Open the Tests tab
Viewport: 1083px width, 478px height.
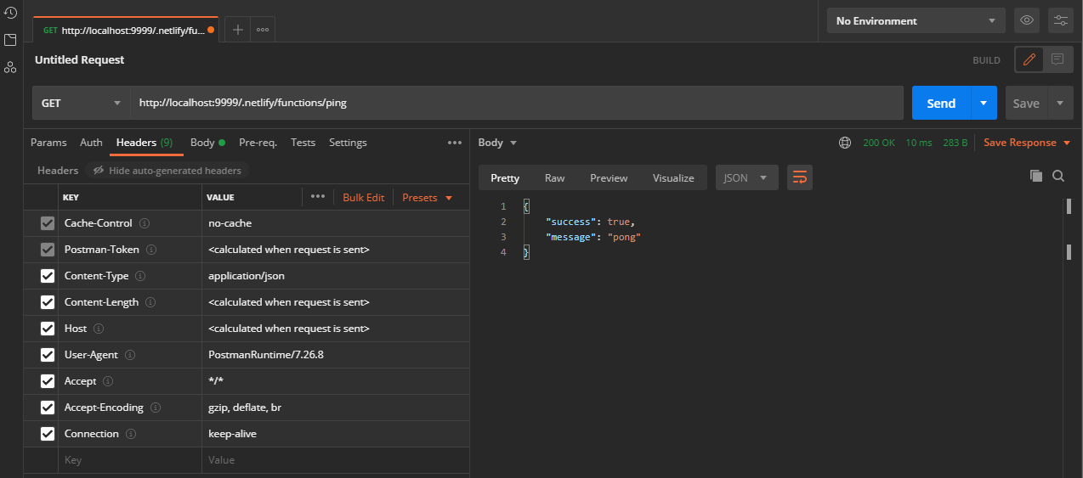[303, 143]
